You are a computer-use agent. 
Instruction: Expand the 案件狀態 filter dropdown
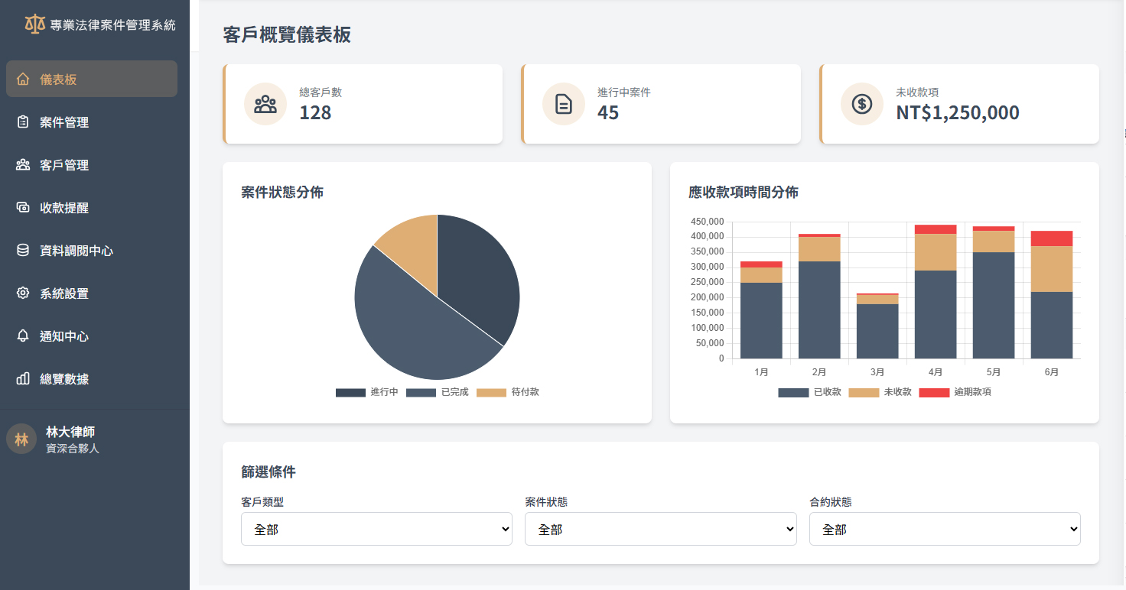pos(660,529)
